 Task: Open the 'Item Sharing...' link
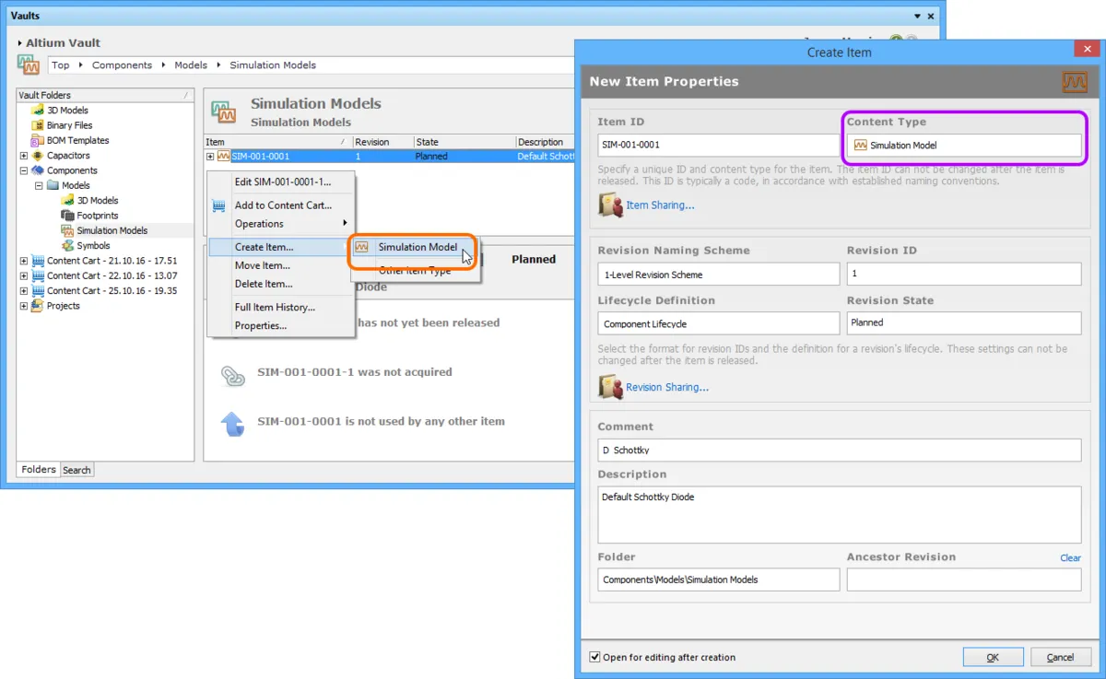[660, 205]
